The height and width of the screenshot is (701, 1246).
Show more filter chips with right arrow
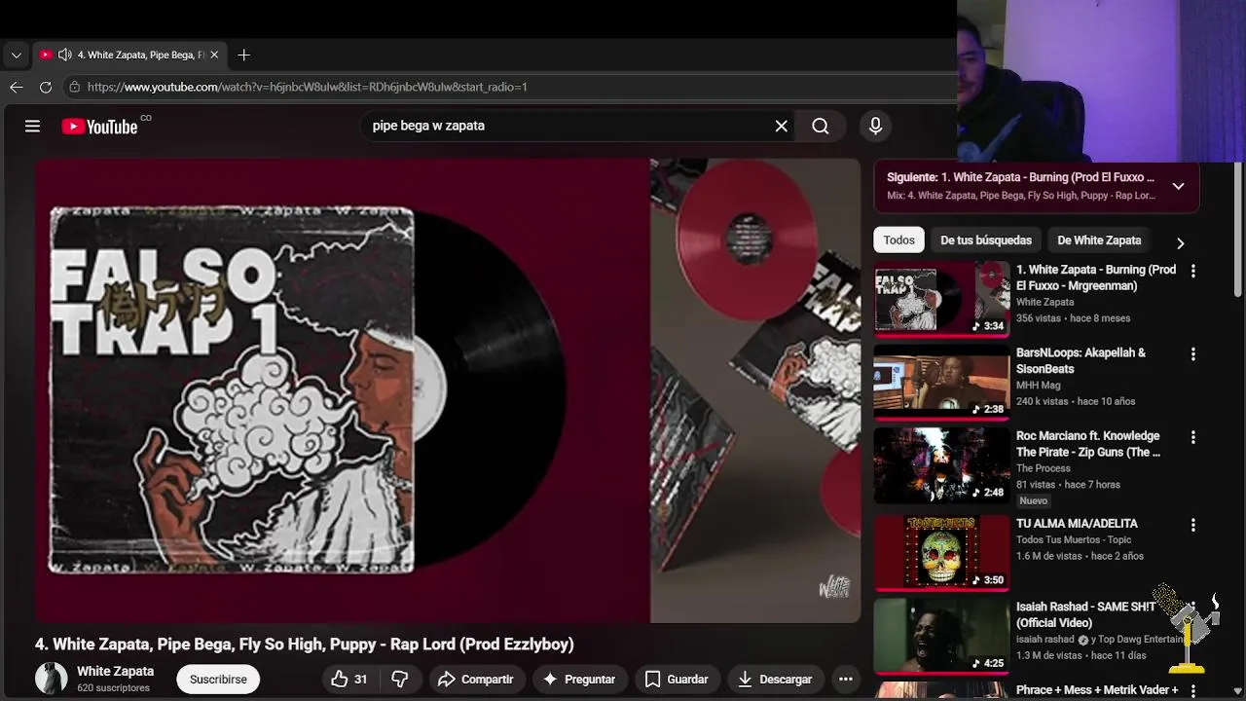[x=1180, y=242]
